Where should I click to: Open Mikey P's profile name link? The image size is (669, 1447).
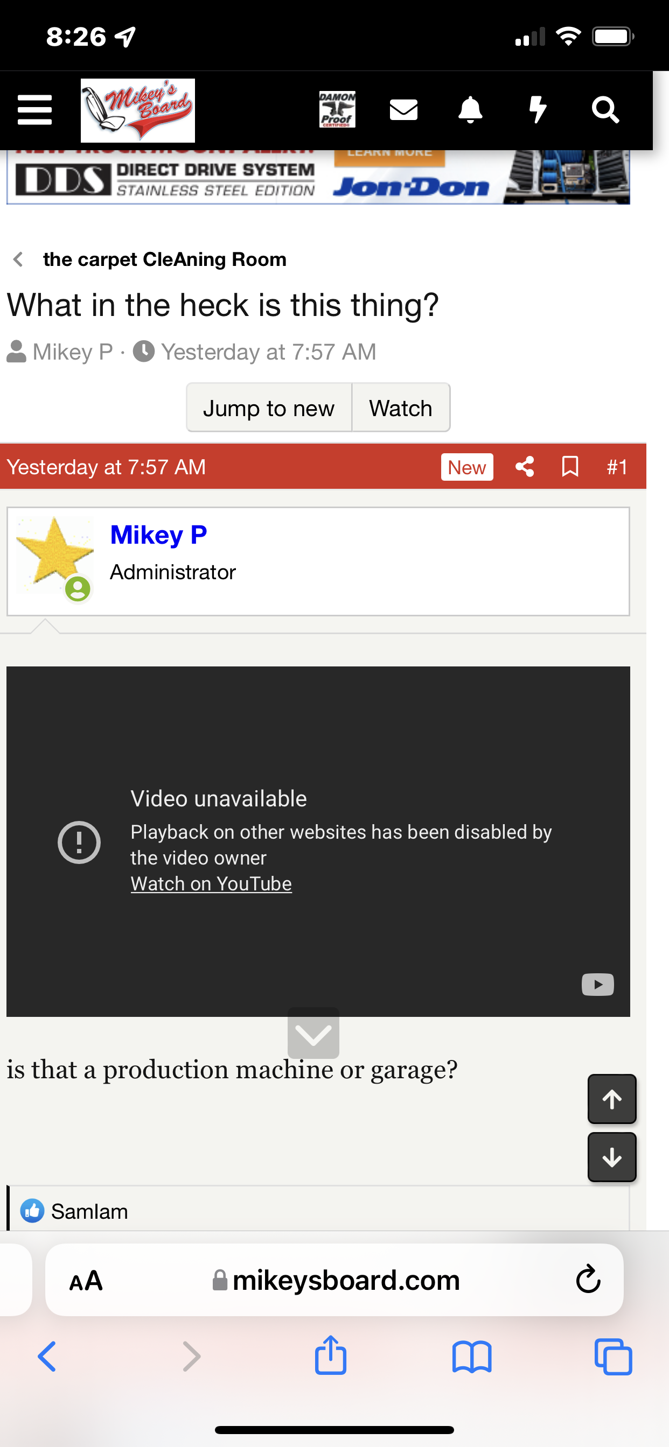click(x=158, y=535)
